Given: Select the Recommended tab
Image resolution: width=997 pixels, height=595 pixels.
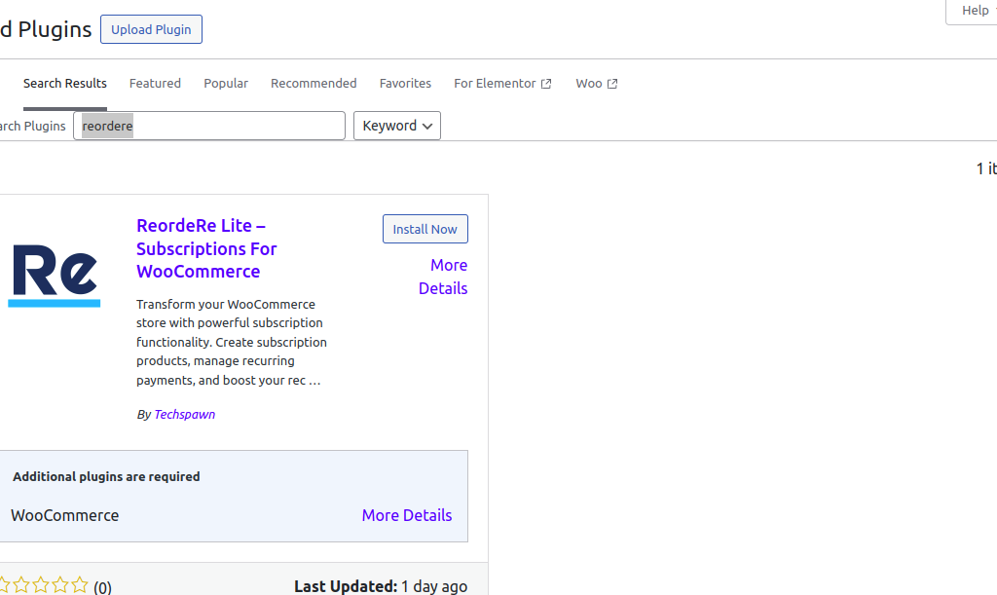Looking at the screenshot, I should click(314, 84).
